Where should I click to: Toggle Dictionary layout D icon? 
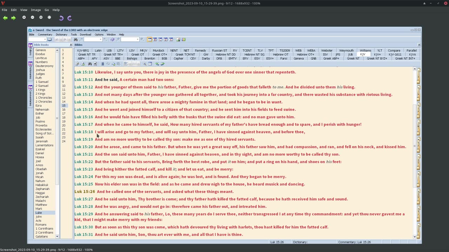tap(166, 40)
